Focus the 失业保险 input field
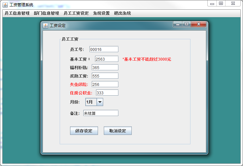243x166 pixels. click(x=105, y=84)
